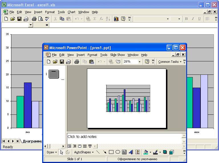Open Excel Name Box dropdown arrow
The width and height of the screenshot is (219, 163).
[31, 25]
